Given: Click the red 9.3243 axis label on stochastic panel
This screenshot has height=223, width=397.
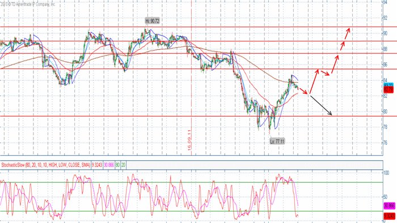Looking at the screenshot, I should click(x=390, y=216).
